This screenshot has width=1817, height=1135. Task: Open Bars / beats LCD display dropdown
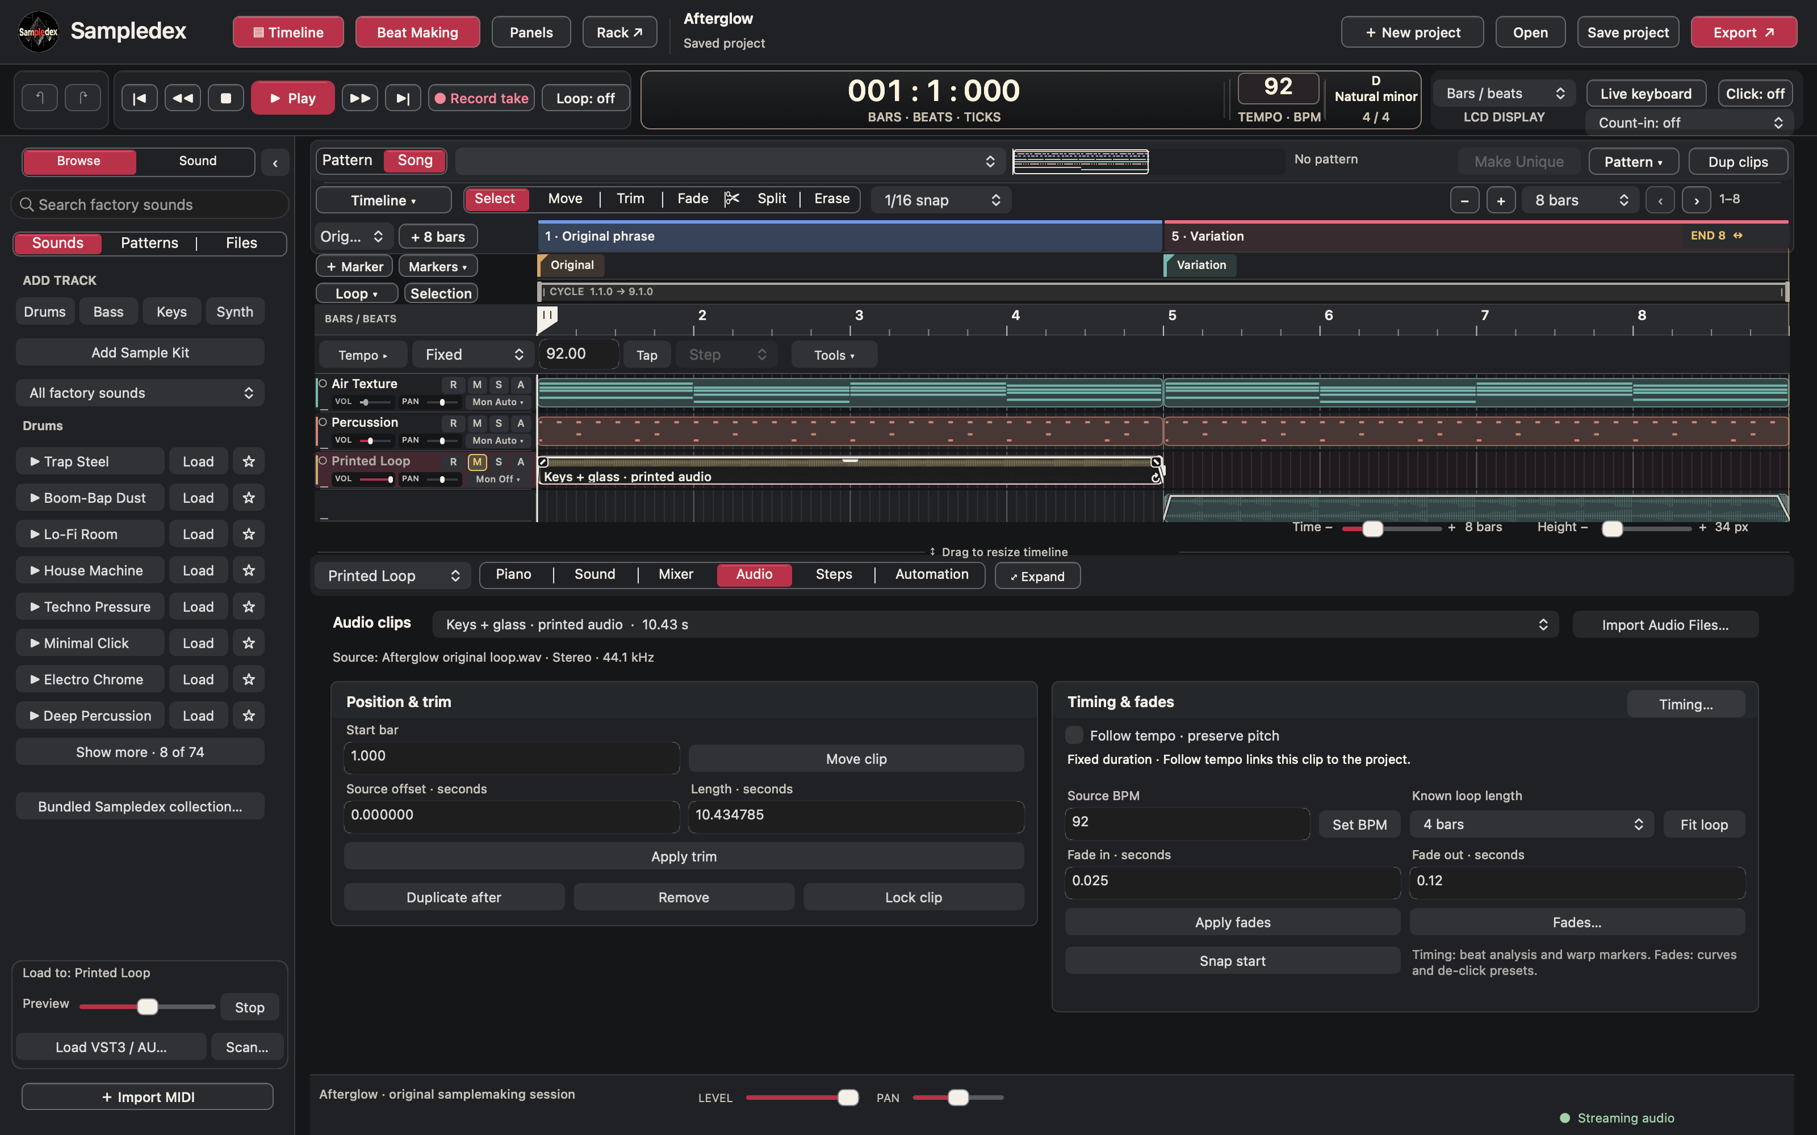(1505, 93)
